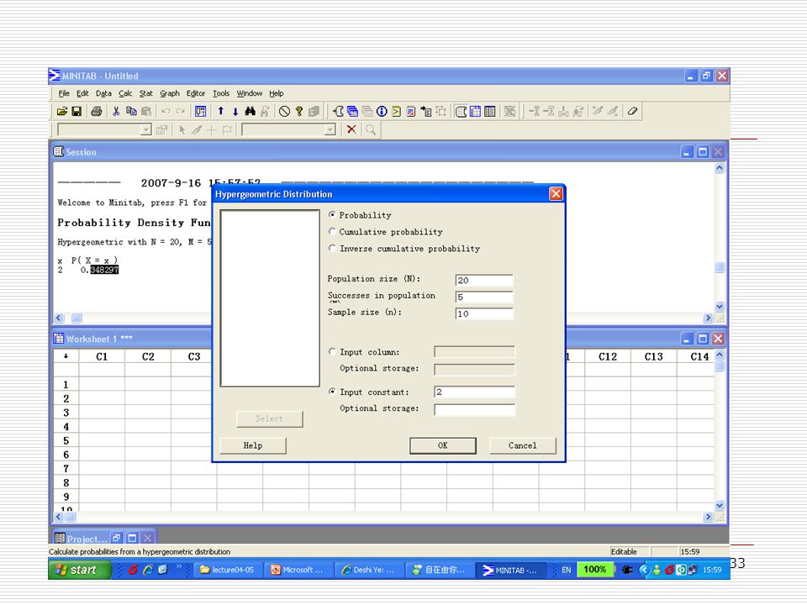Click OK in Hypergeometric Distribution dialog
Image resolution: width=807 pixels, height=605 pixels.
443,445
